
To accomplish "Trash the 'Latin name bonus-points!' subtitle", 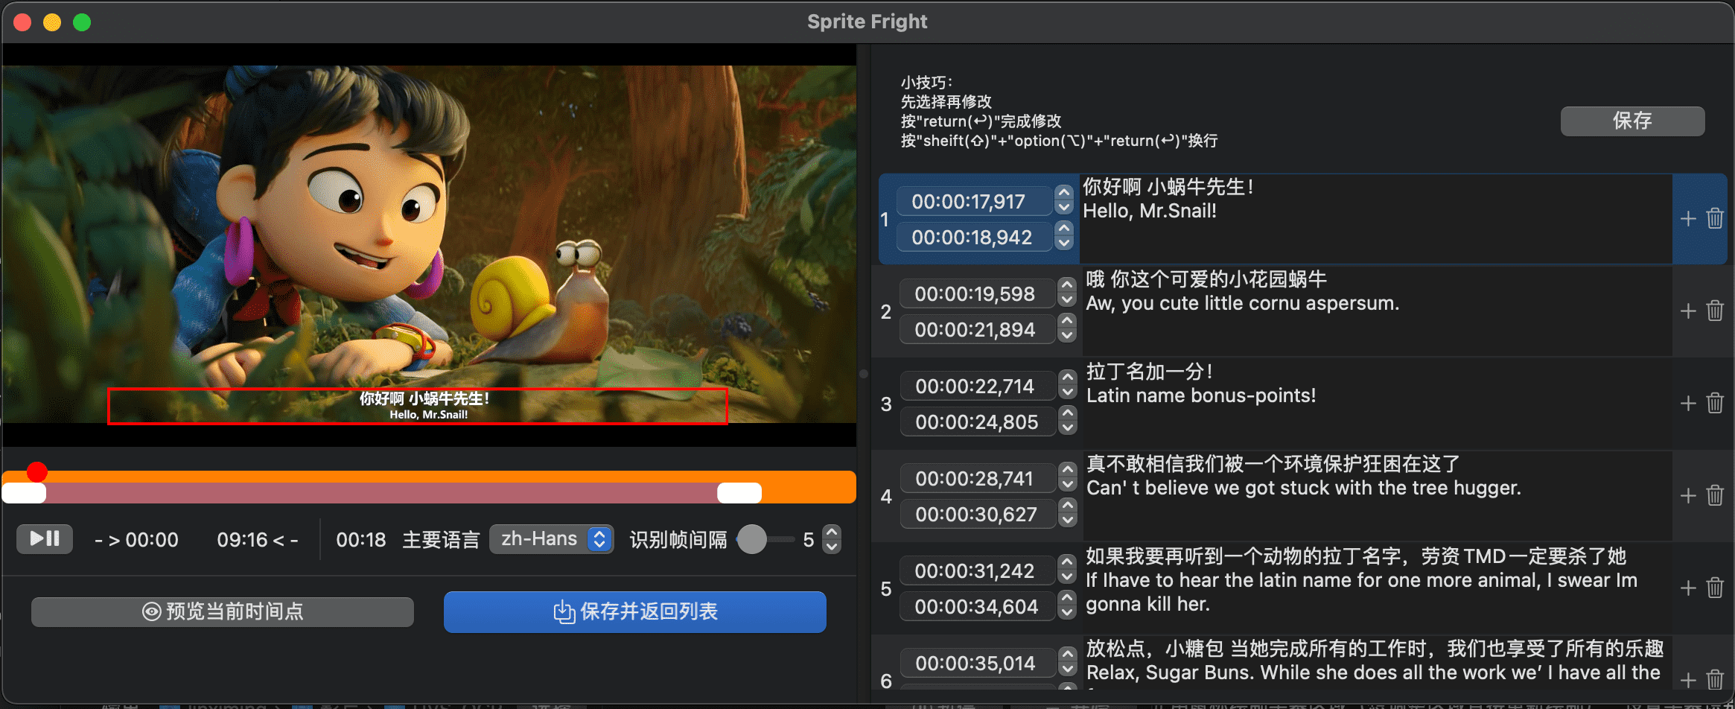I will [x=1715, y=404].
